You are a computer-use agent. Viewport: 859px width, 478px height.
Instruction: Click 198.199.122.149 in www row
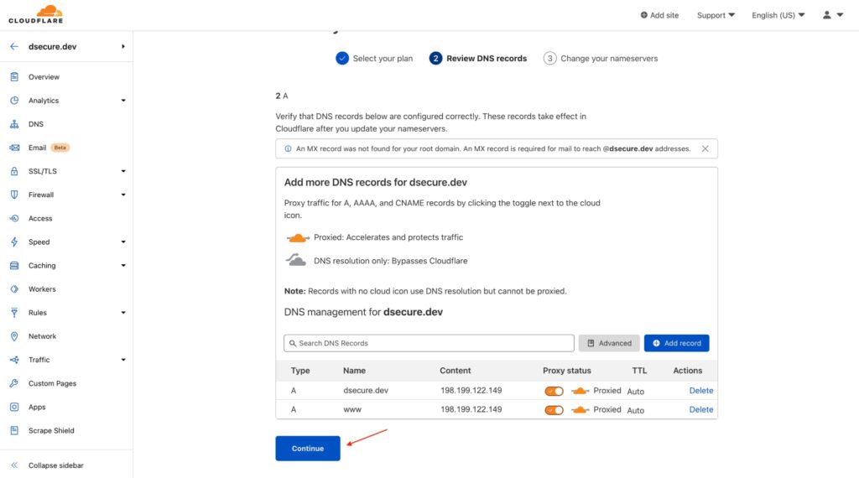click(471, 409)
